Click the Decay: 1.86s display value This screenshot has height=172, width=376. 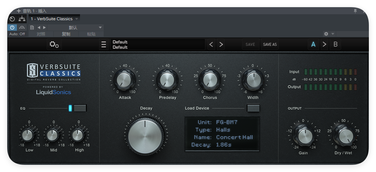click(x=224, y=145)
